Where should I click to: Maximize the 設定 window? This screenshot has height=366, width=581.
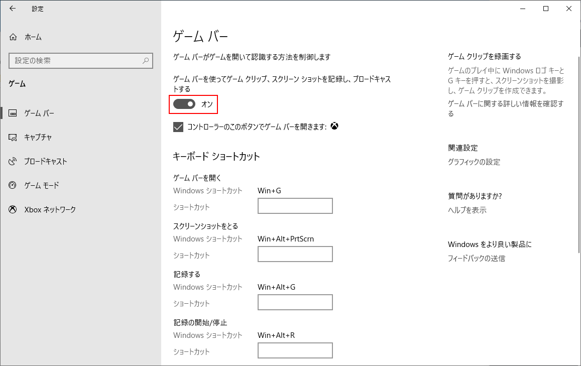[546, 9]
